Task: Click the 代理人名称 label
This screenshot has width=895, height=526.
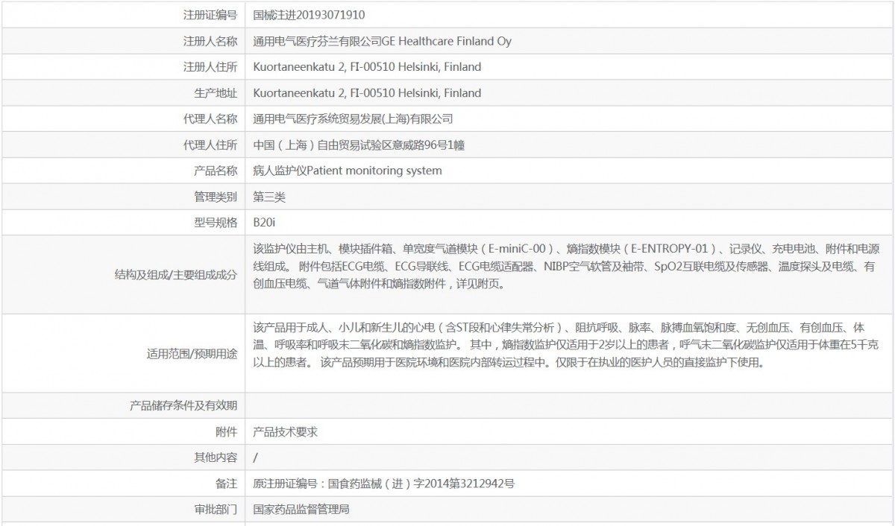Action: [210, 118]
